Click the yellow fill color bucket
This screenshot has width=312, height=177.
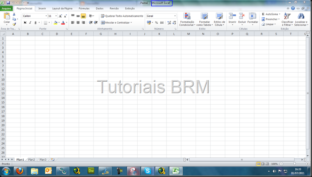55,23
